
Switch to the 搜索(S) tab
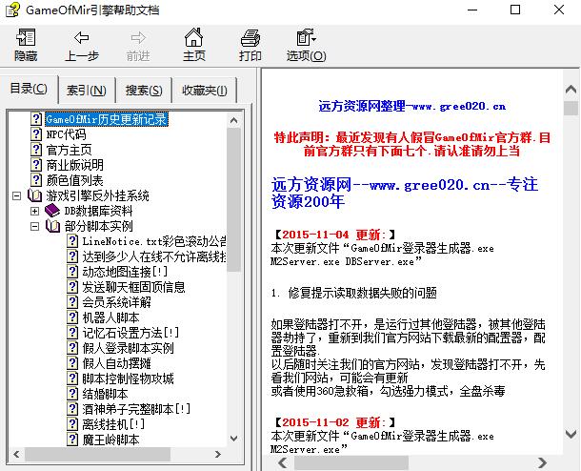pyautogui.click(x=144, y=91)
